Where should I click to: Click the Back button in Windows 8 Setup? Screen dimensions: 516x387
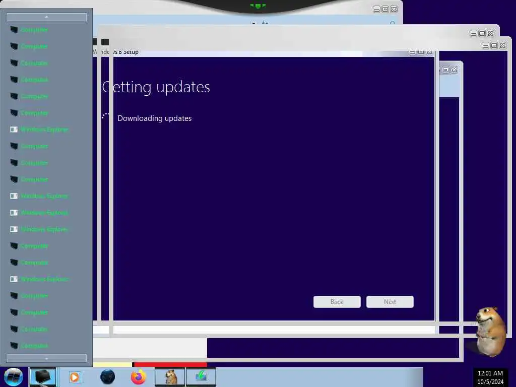337,302
